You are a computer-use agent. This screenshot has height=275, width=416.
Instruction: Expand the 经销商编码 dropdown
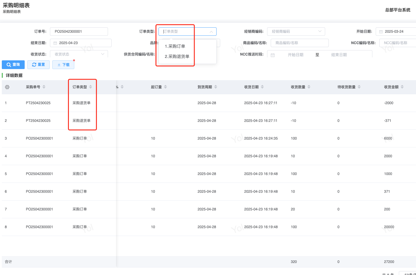(x=320, y=31)
